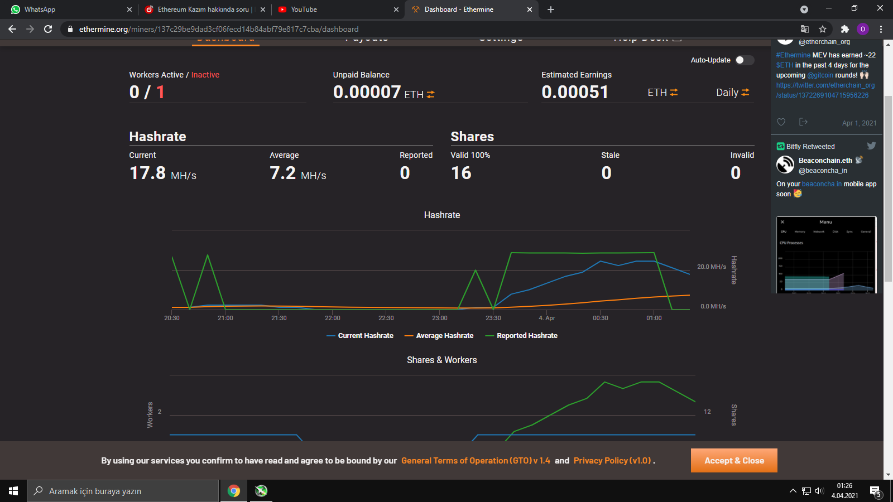Share the etherchain_org tweet
This screenshot has width=893, height=502.
pos(803,122)
